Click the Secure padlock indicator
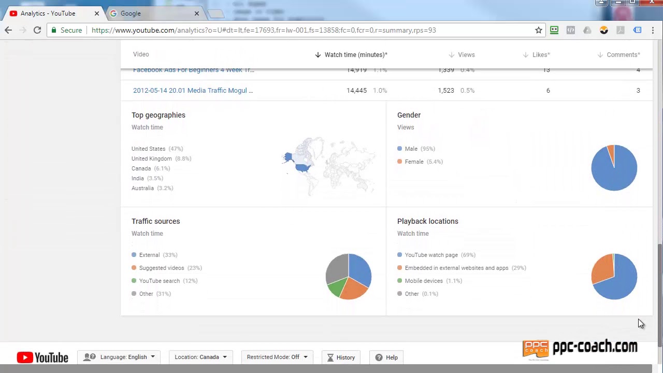663x373 pixels. tap(66, 30)
